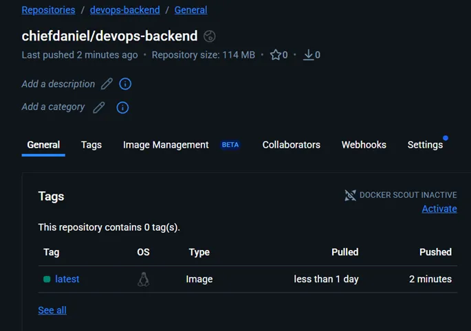Open the Image Management tab
Screen dimensions: 471x331
166,145
